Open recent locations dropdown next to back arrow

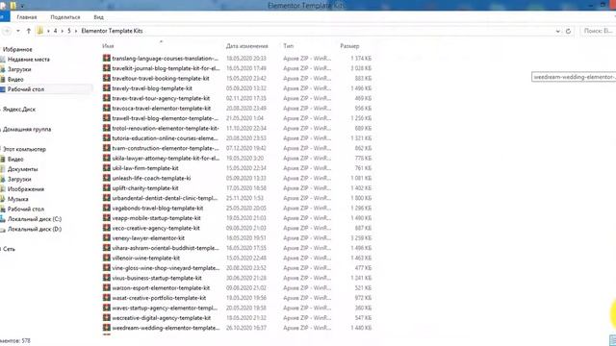coord(18,31)
